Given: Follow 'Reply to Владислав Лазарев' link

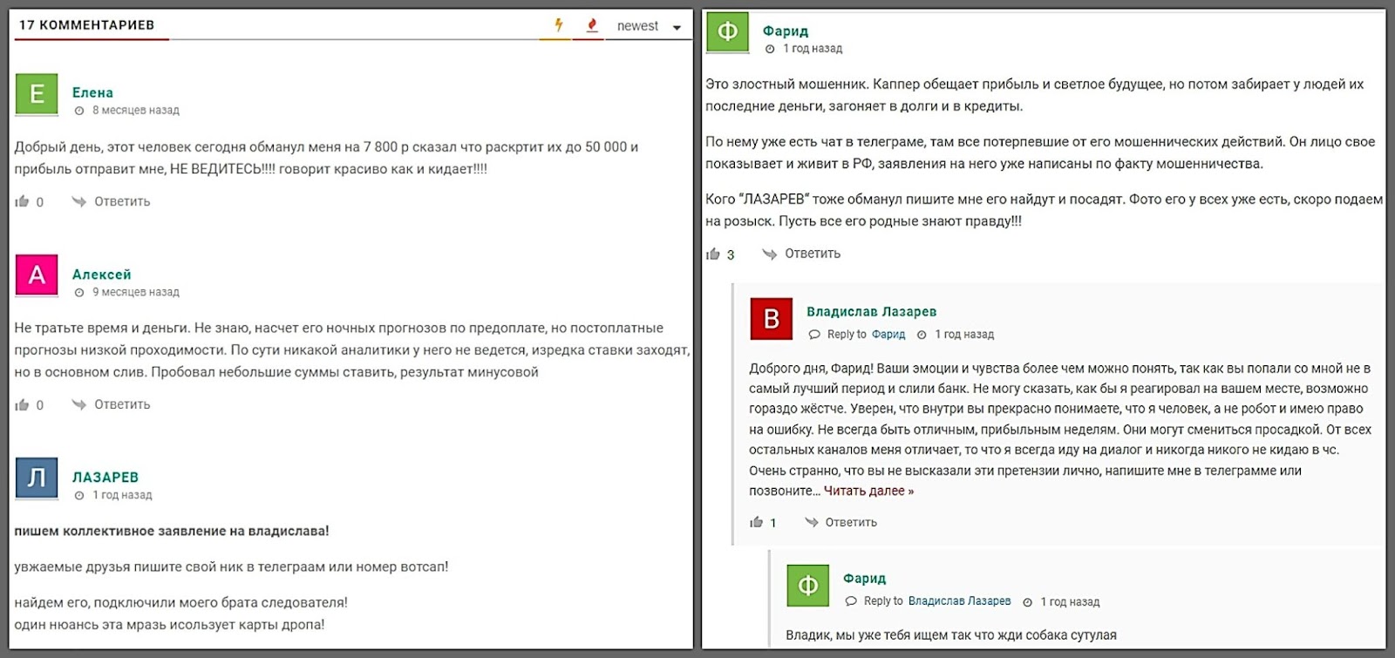Looking at the screenshot, I should pyautogui.click(x=959, y=601).
